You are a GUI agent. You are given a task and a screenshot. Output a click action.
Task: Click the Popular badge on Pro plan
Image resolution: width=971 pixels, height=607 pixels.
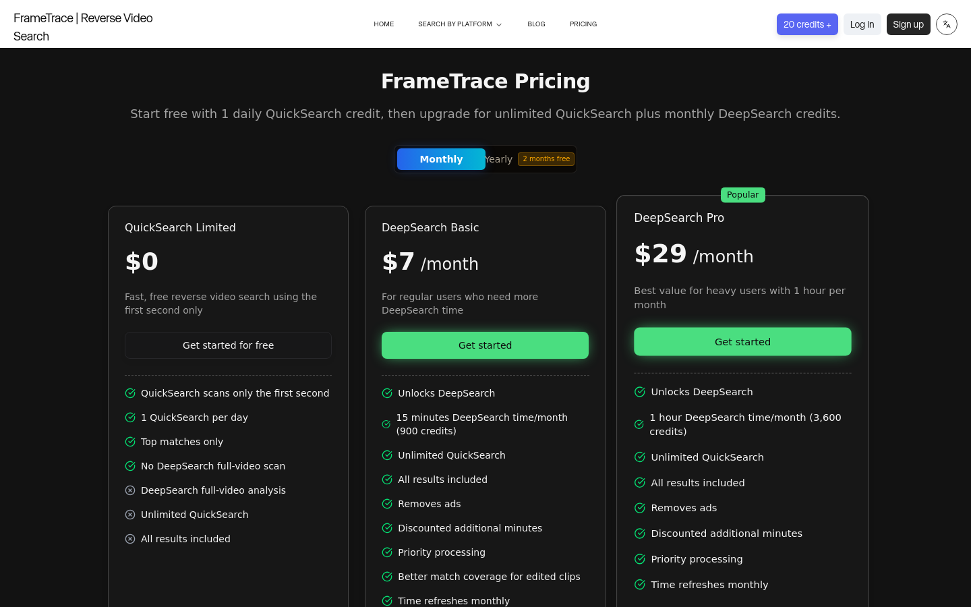(742, 195)
